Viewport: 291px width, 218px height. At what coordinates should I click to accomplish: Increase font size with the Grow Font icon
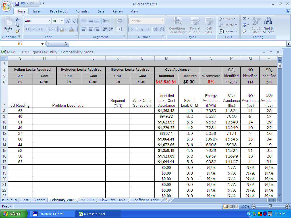[x=68, y=21]
